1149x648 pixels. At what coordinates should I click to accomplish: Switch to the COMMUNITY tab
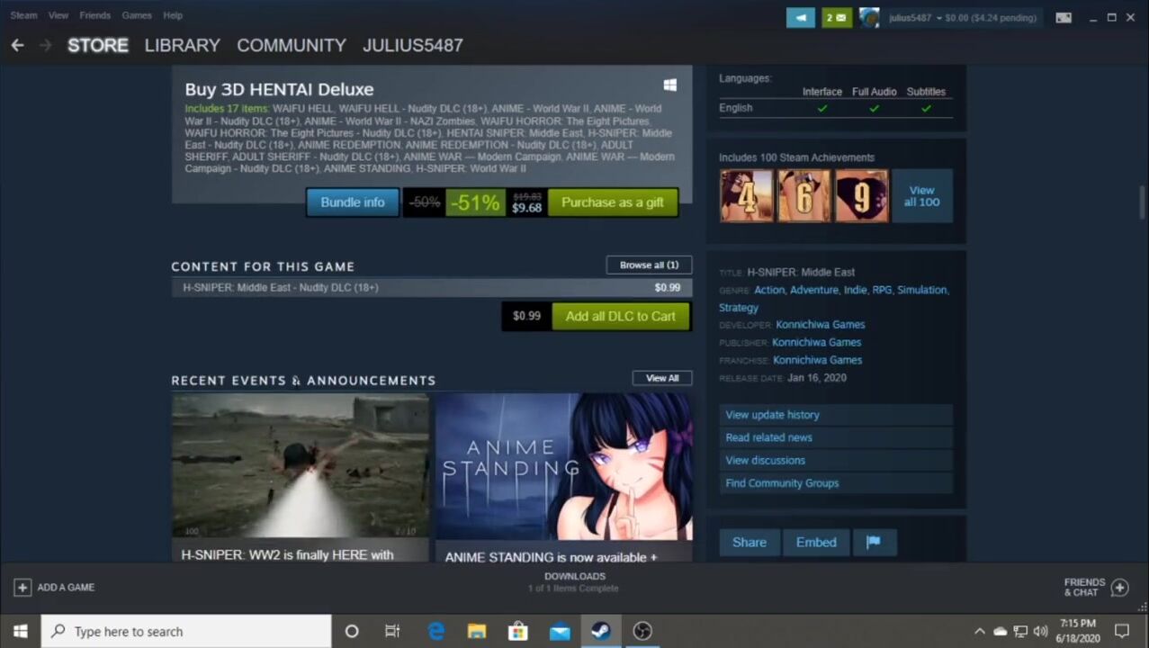(x=291, y=45)
